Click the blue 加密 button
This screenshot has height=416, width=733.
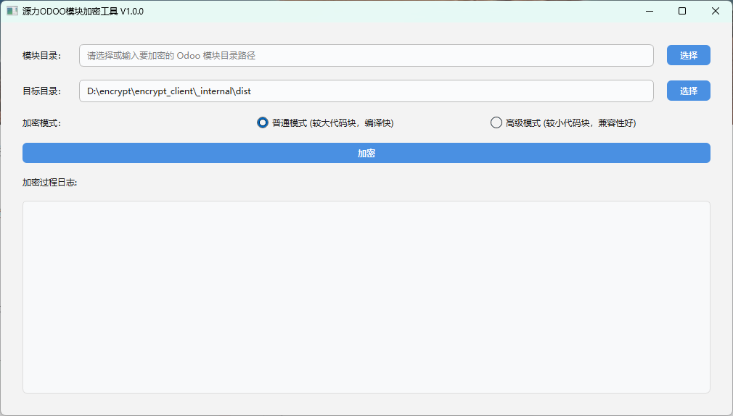[x=366, y=153]
